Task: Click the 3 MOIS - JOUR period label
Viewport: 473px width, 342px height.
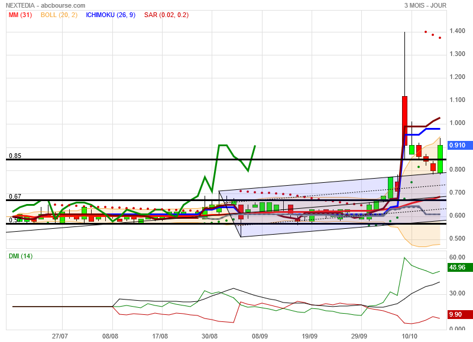Action: click(x=425, y=5)
